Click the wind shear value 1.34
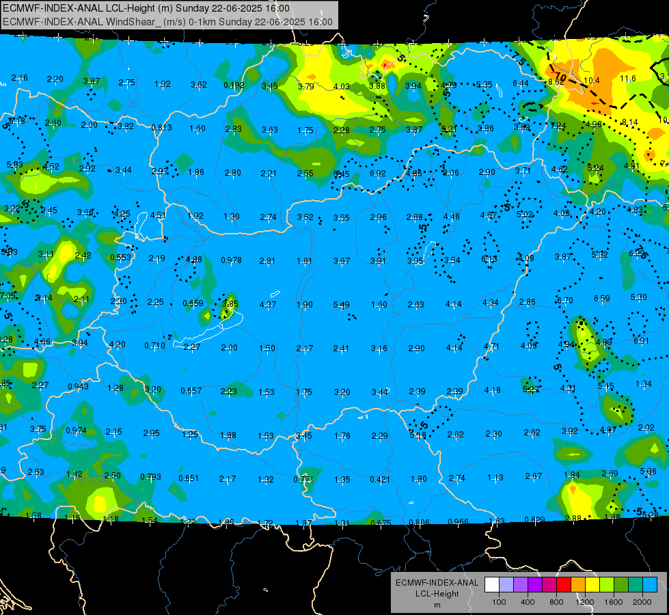Screen dimensions: 669x615 click(644, 383)
